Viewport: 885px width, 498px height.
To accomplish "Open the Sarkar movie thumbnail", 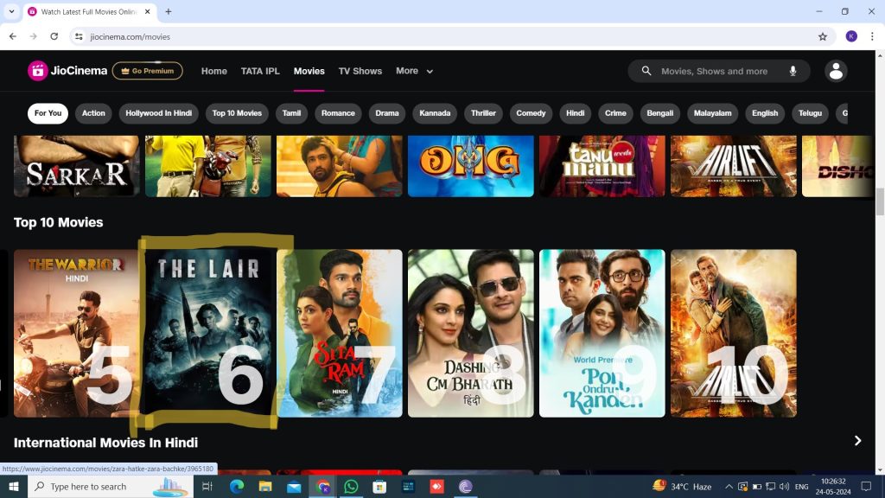I will pos(76,166).
